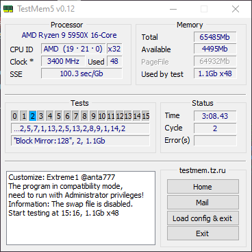Select test number 14 box
Image resolution: width=252 pixels, height=252 pixels.
coord(137,116)
